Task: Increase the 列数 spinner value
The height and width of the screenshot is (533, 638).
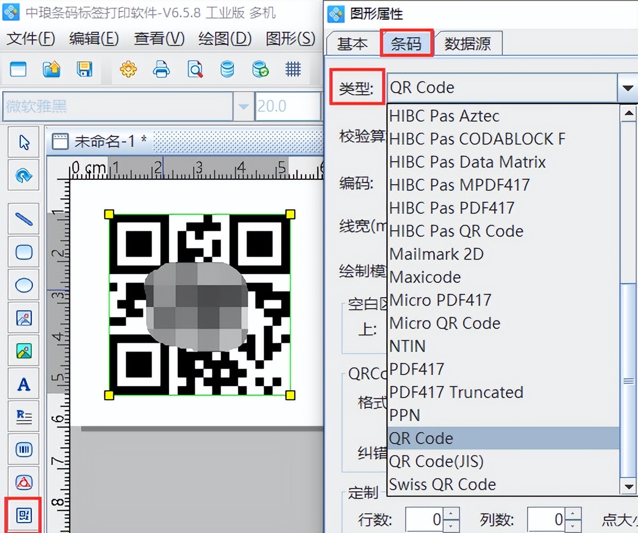Action: click(x=573, y=514)
